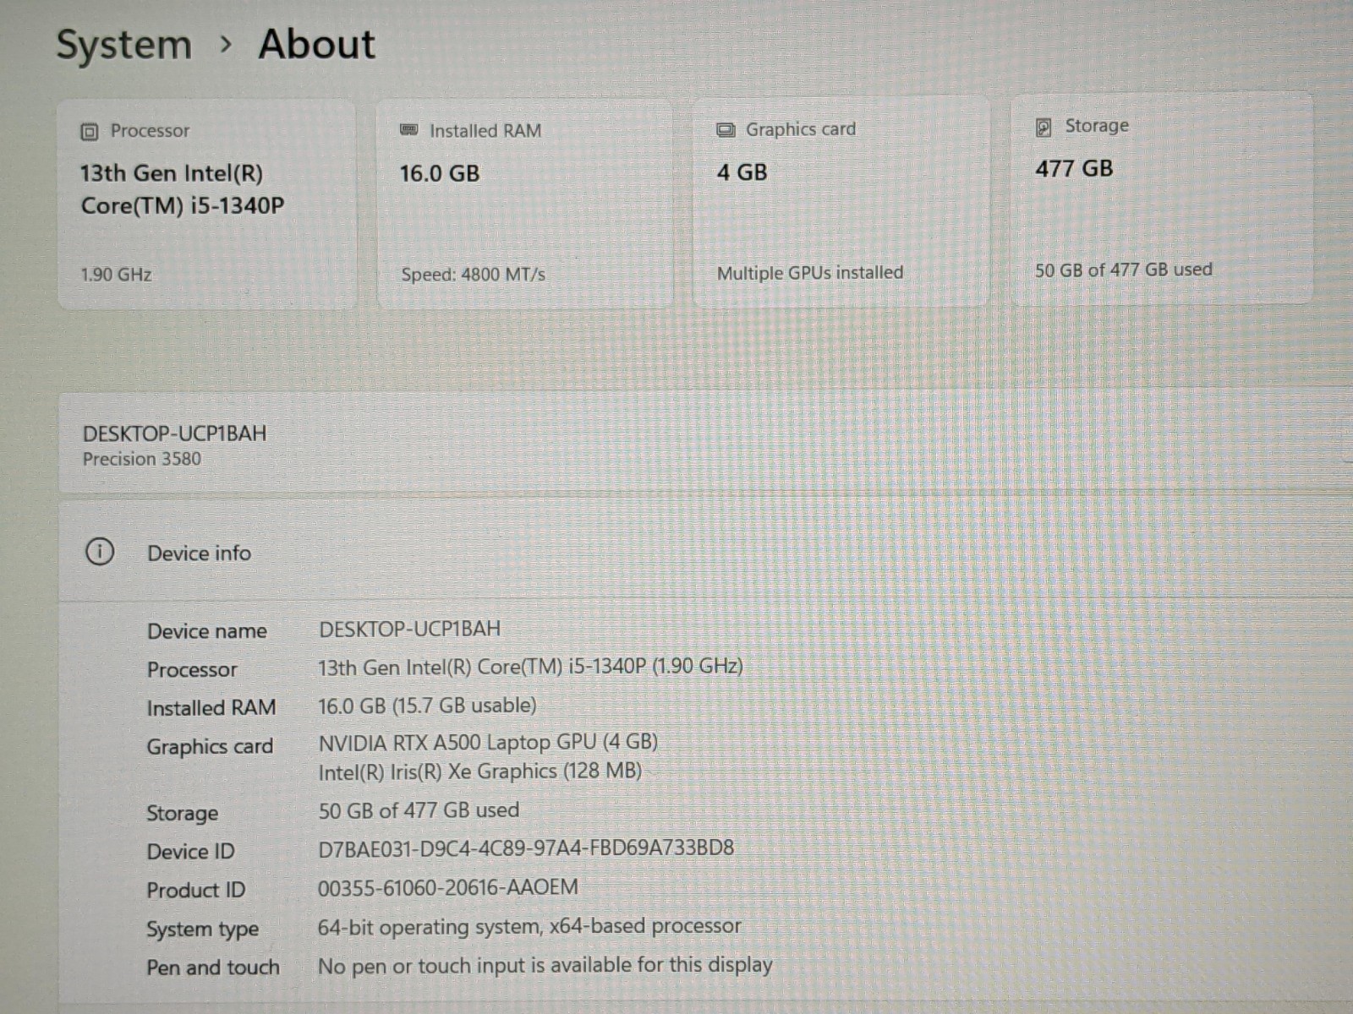Click the Speed: 4800 MT/s text

tap(473, 275)
